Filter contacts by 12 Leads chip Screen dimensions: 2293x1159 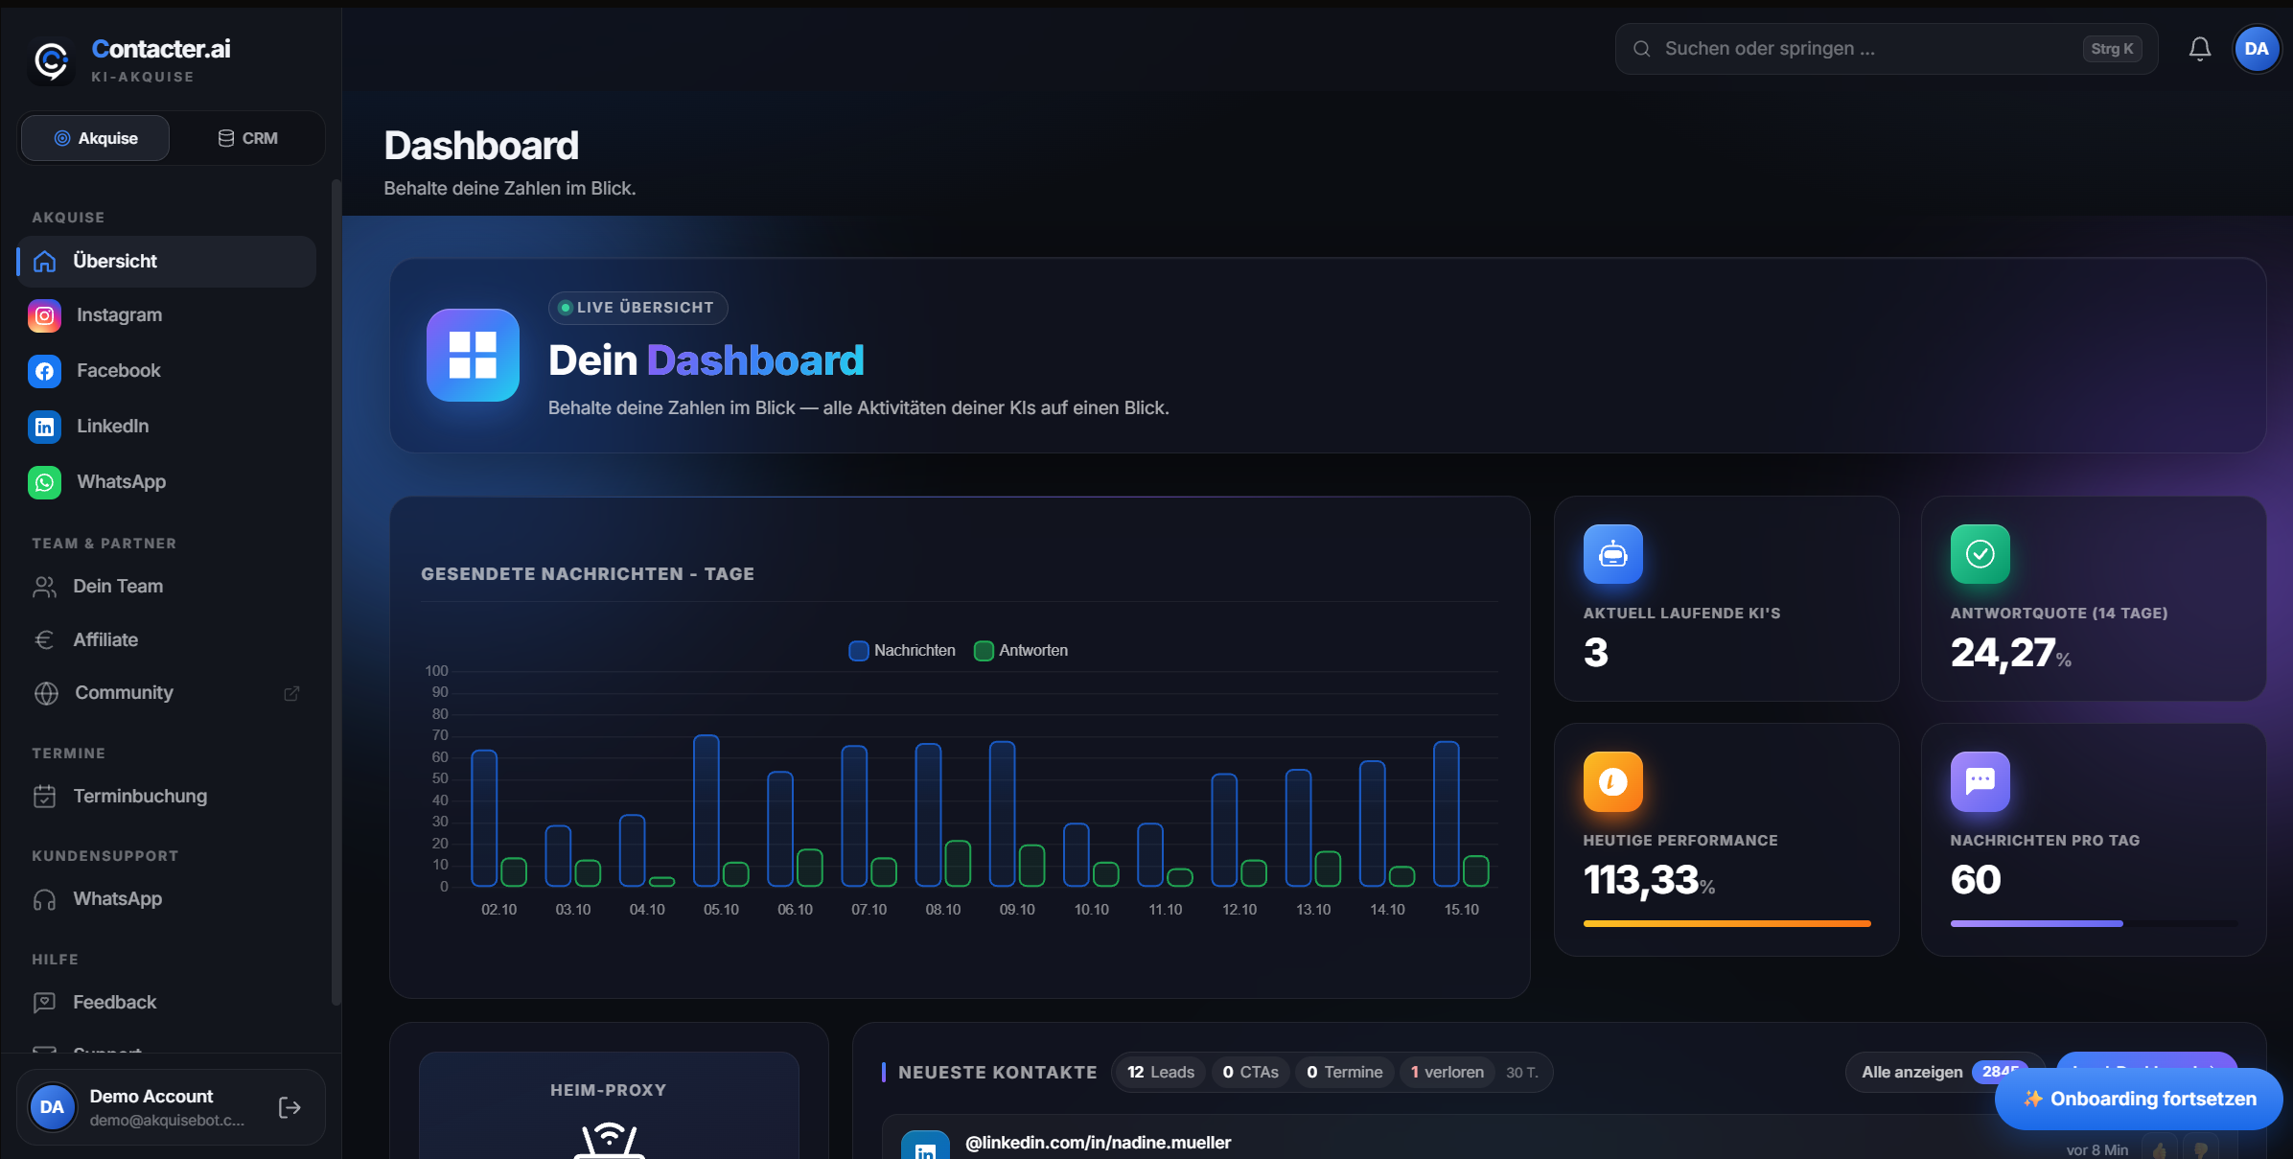click(x=1160, y=1072)
